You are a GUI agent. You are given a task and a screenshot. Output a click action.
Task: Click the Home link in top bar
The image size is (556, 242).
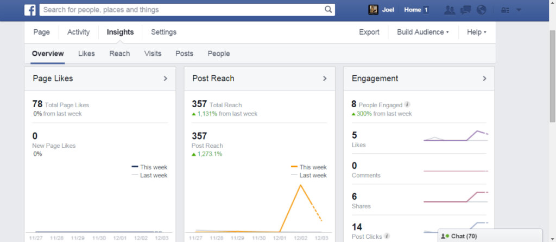click(x=413, y=10)
